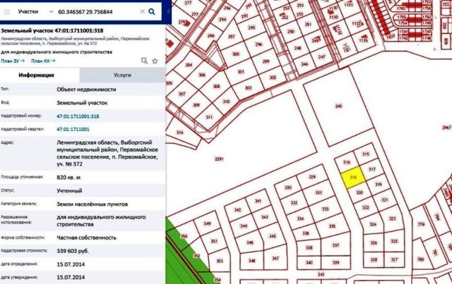The width and height of the screenshot is (452, 284).
Task: Expand the Участки search type dropdown
Action: click(x=51, y=12)
